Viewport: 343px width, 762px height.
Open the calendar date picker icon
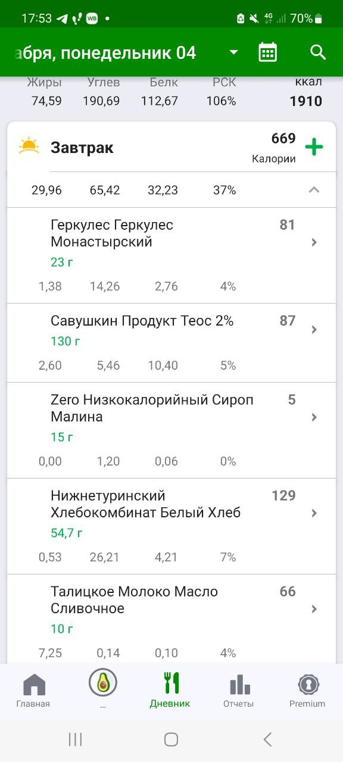pyautogui.click(x=268, y=52)
